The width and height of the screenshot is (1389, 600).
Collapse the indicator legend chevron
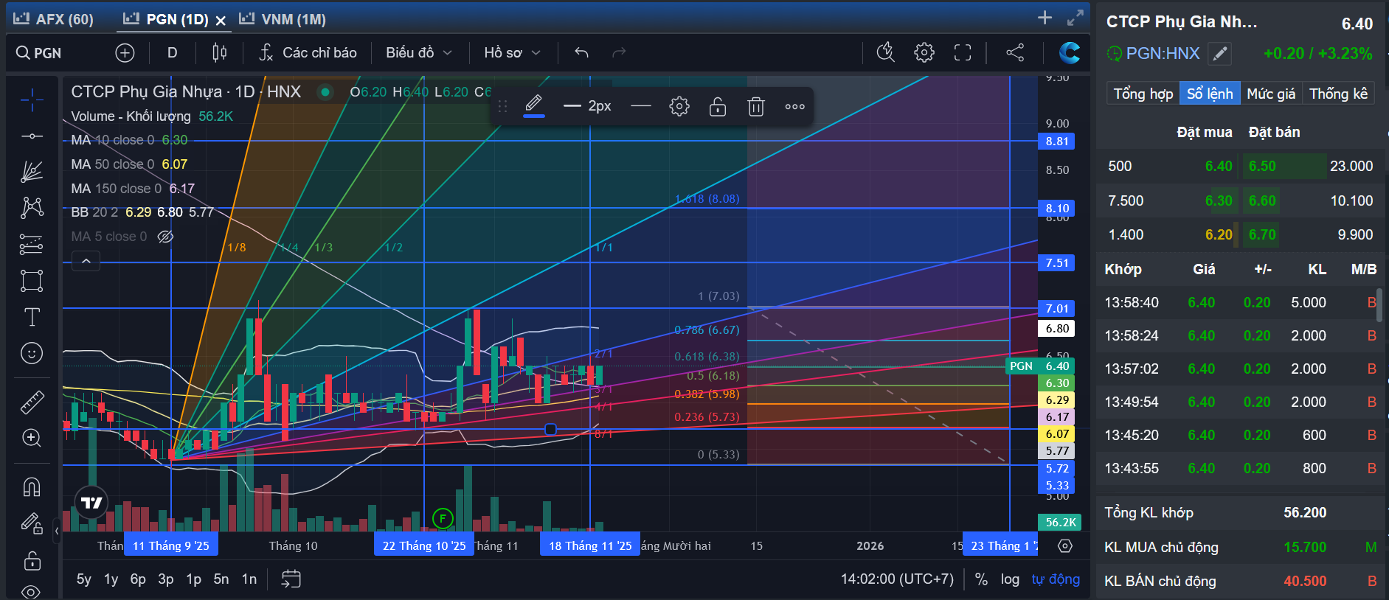[86, 261]
